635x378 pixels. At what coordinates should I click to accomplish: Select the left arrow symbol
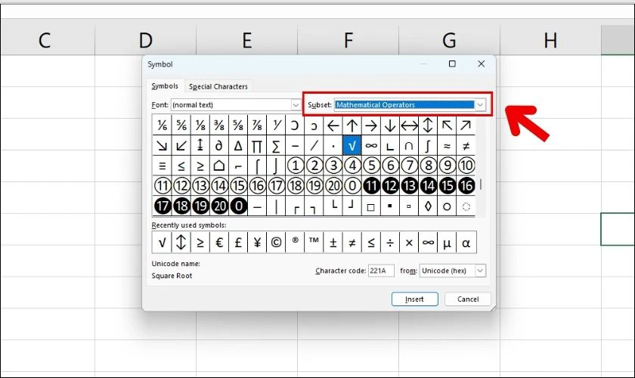(333, 125)
